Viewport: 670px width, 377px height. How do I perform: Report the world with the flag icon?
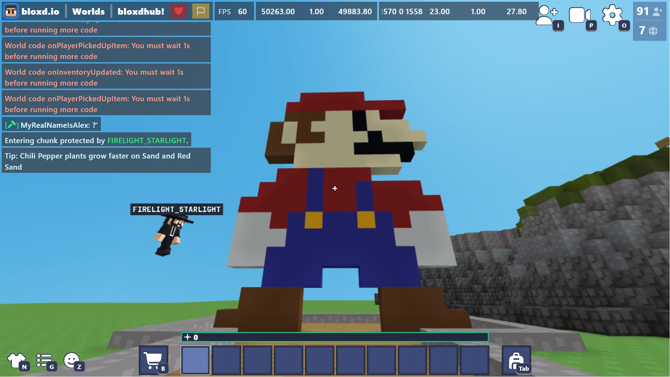coord(201,11)
